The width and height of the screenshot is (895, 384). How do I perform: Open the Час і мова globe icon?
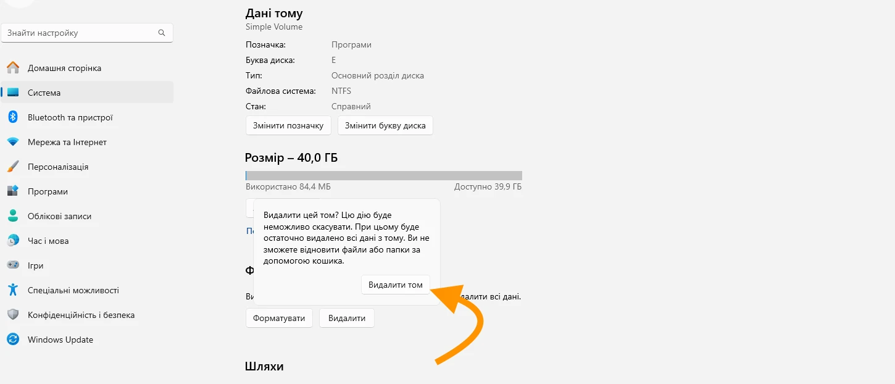[x=13, y=241]
